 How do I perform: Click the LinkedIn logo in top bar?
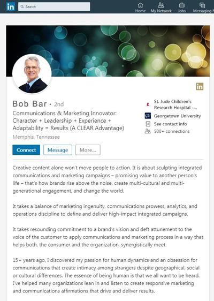(x=10, y=6)
